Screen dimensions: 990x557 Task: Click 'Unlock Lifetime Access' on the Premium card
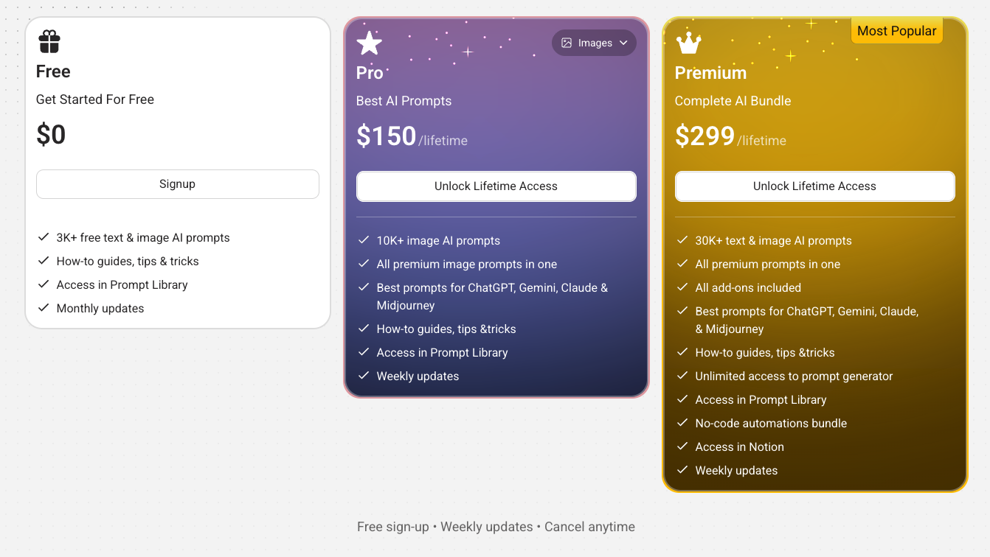(x=814, y=186)
